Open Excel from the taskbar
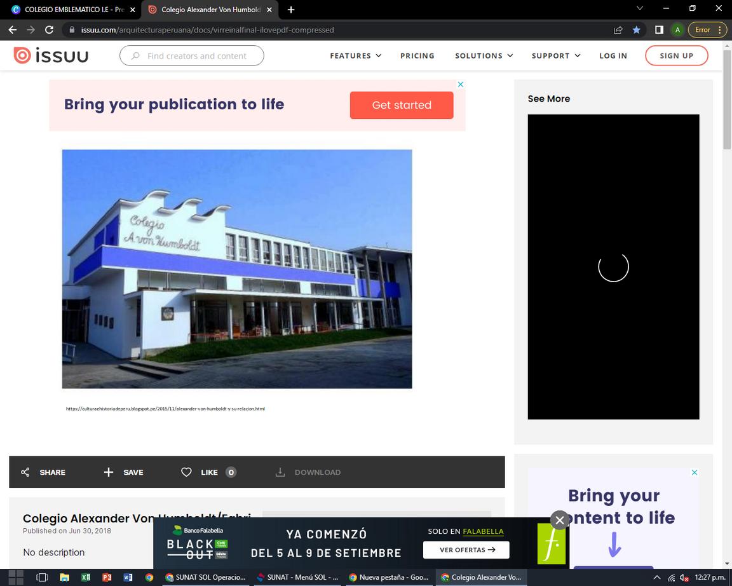The height and width of the screenshot is (586, 732). (x=86, y=577)
